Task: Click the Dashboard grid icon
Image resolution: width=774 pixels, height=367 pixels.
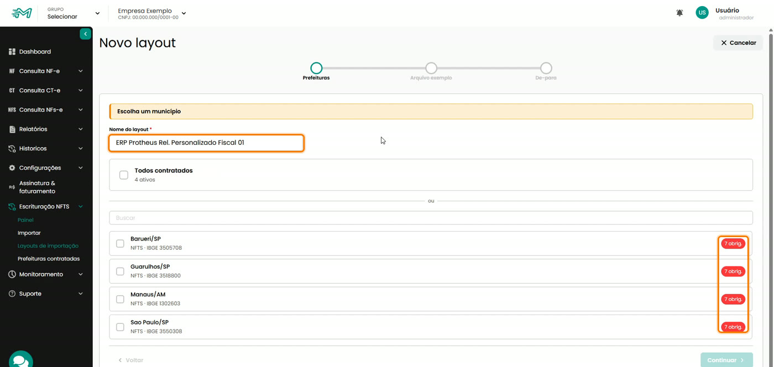Action: (x=12, y=51)
